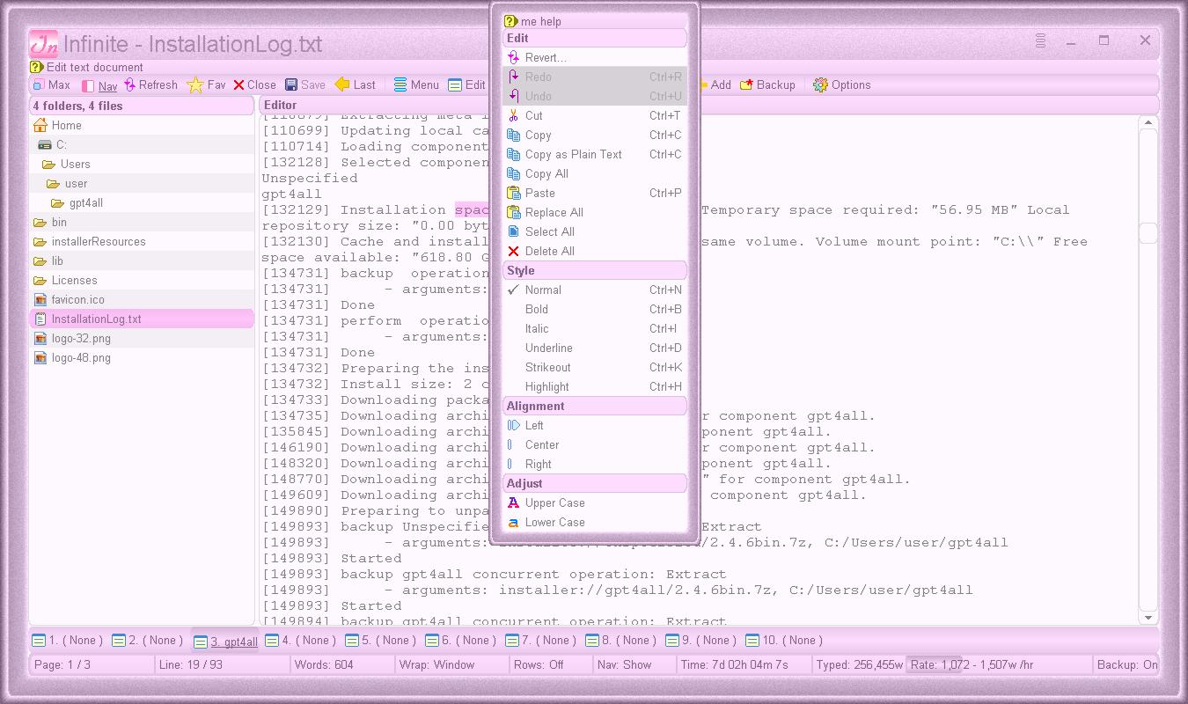Click Delete All red X entry

tap(595, 251)
